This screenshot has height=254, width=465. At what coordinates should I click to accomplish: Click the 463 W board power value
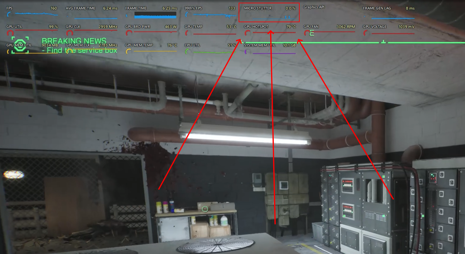pyautogui.click(x=171, y=27)
